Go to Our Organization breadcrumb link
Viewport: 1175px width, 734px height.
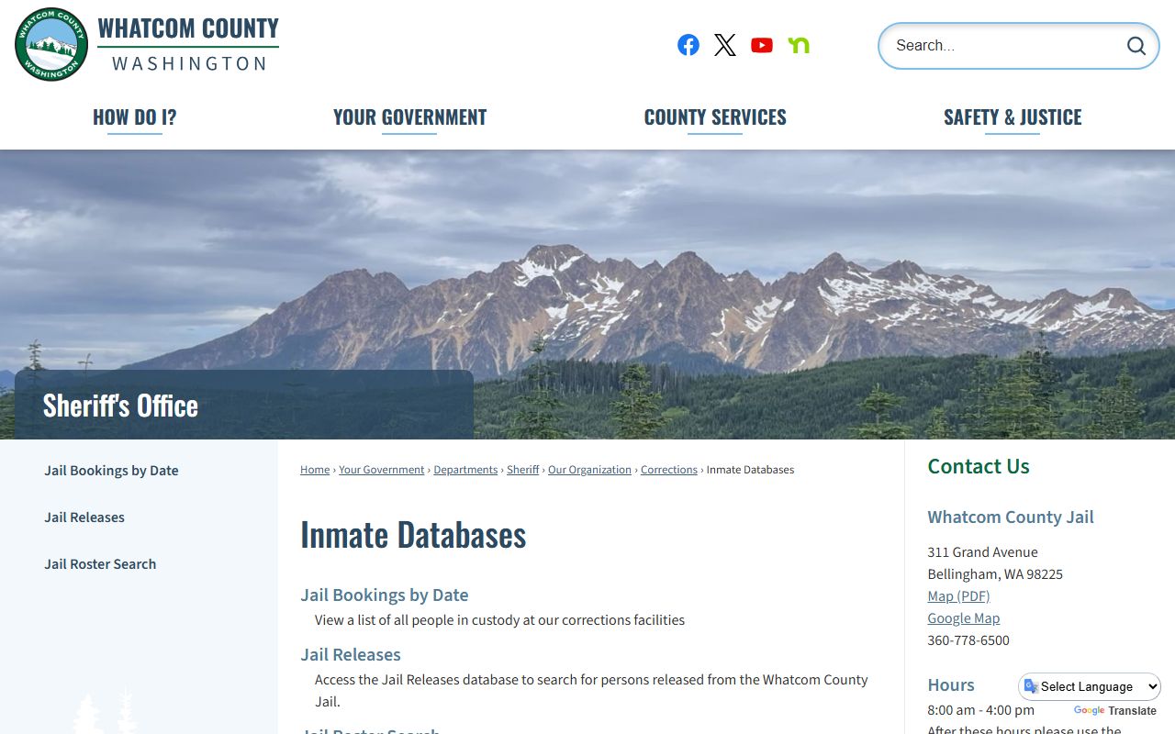point(589,470)
